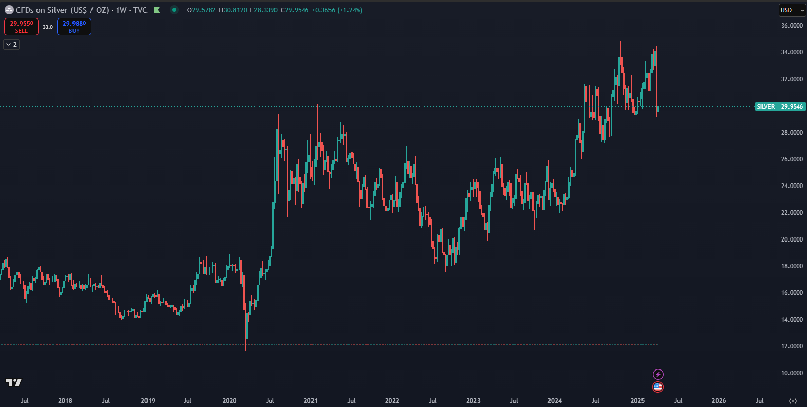Screen dimensions: 807x407
Task: Click the 33.0 spread value
Action: click(48, 27)
